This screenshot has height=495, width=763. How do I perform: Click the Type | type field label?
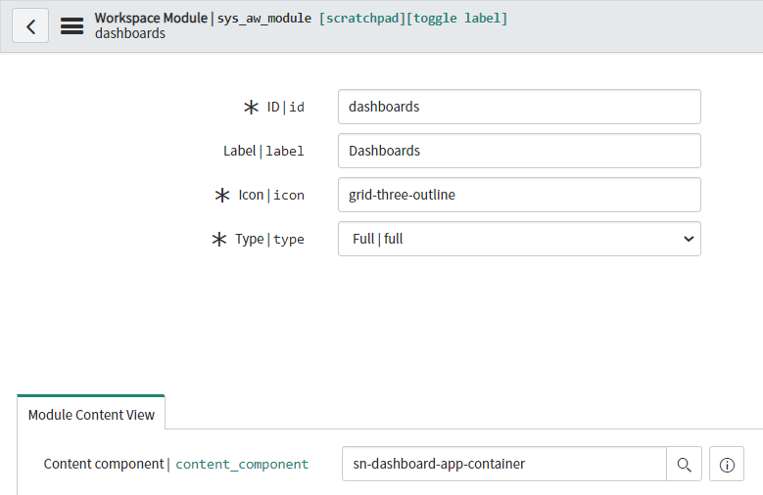coord(270,240)
